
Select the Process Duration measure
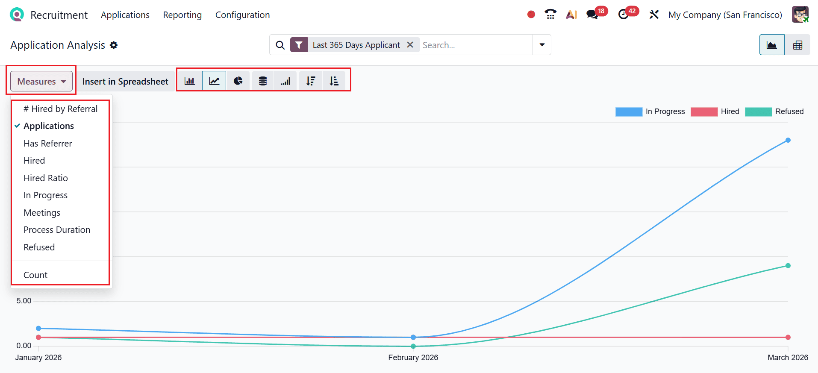[61, 230]
